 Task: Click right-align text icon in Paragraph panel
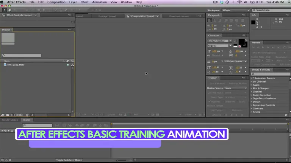[x=220, y=20]
